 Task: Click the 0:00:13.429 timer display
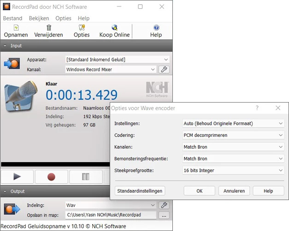[82, 95]
